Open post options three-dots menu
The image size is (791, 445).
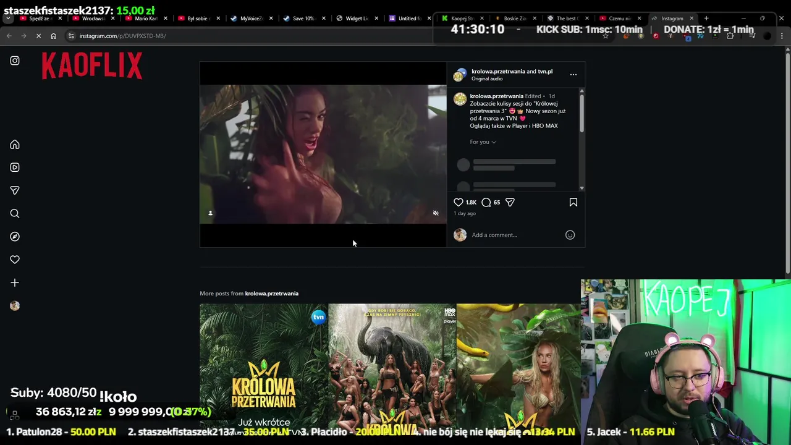[x=573, y=75]
